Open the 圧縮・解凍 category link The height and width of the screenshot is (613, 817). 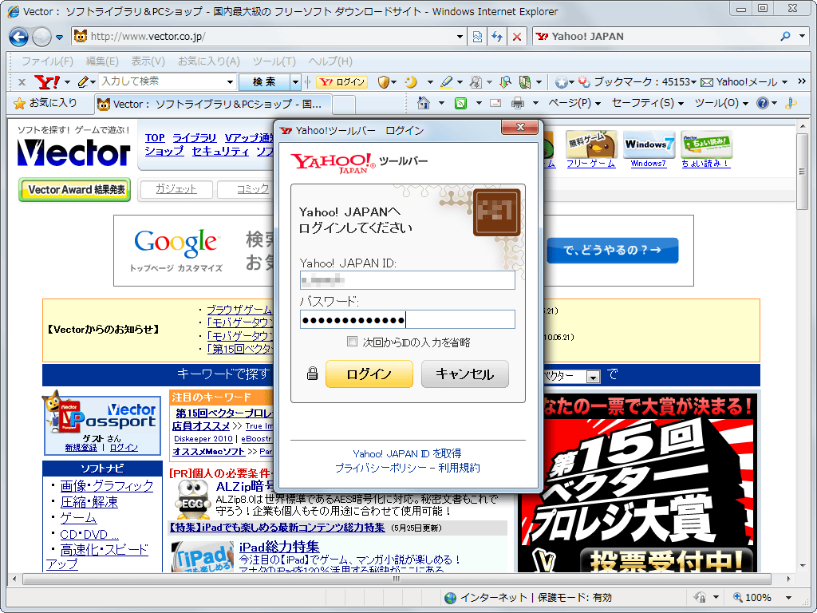pos(89,502)
